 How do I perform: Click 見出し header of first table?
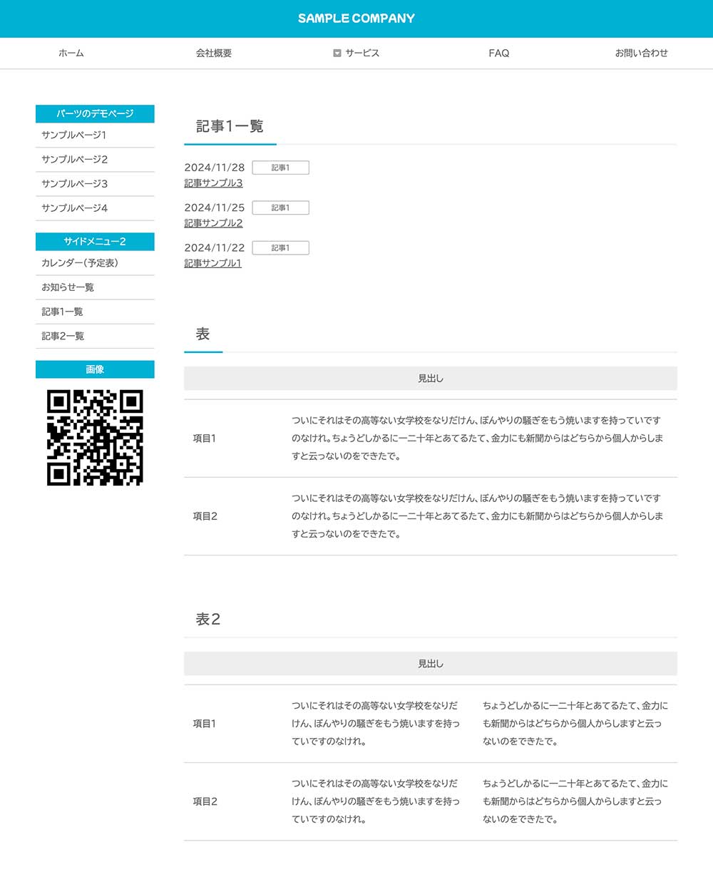coord(431,379)
